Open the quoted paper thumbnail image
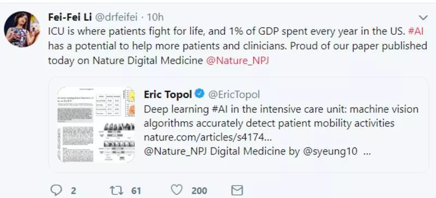 pyautogui.click(x=96, y=124)
